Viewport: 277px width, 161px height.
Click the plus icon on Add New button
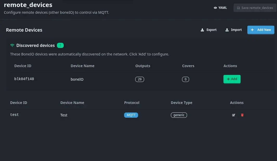click(252, 30)
